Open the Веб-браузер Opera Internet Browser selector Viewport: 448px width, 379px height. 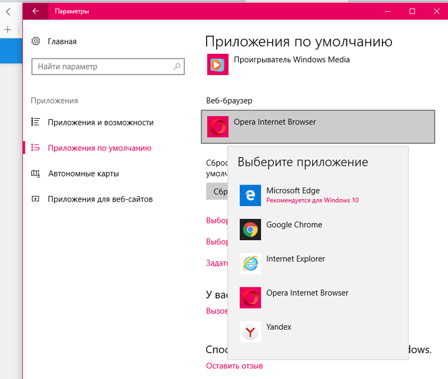[318, 127]
